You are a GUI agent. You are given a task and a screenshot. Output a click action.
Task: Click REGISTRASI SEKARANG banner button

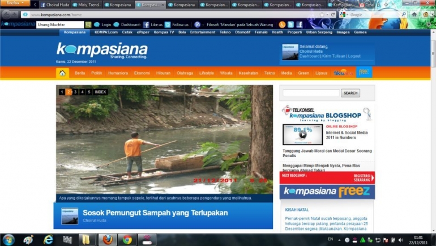[363, 178]
